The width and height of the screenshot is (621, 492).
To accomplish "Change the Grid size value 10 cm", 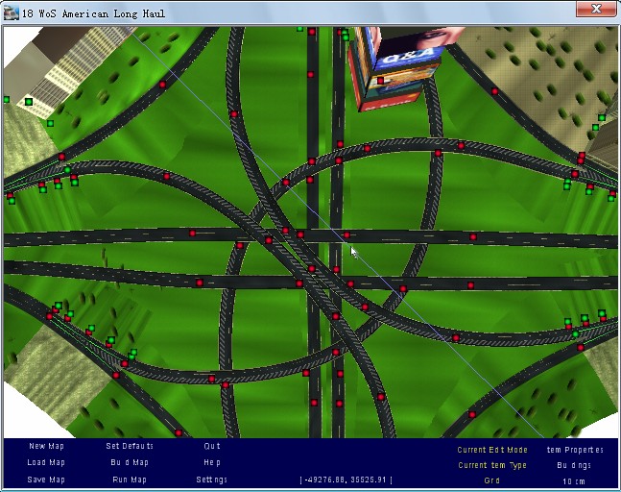I will tap(575, 480).
